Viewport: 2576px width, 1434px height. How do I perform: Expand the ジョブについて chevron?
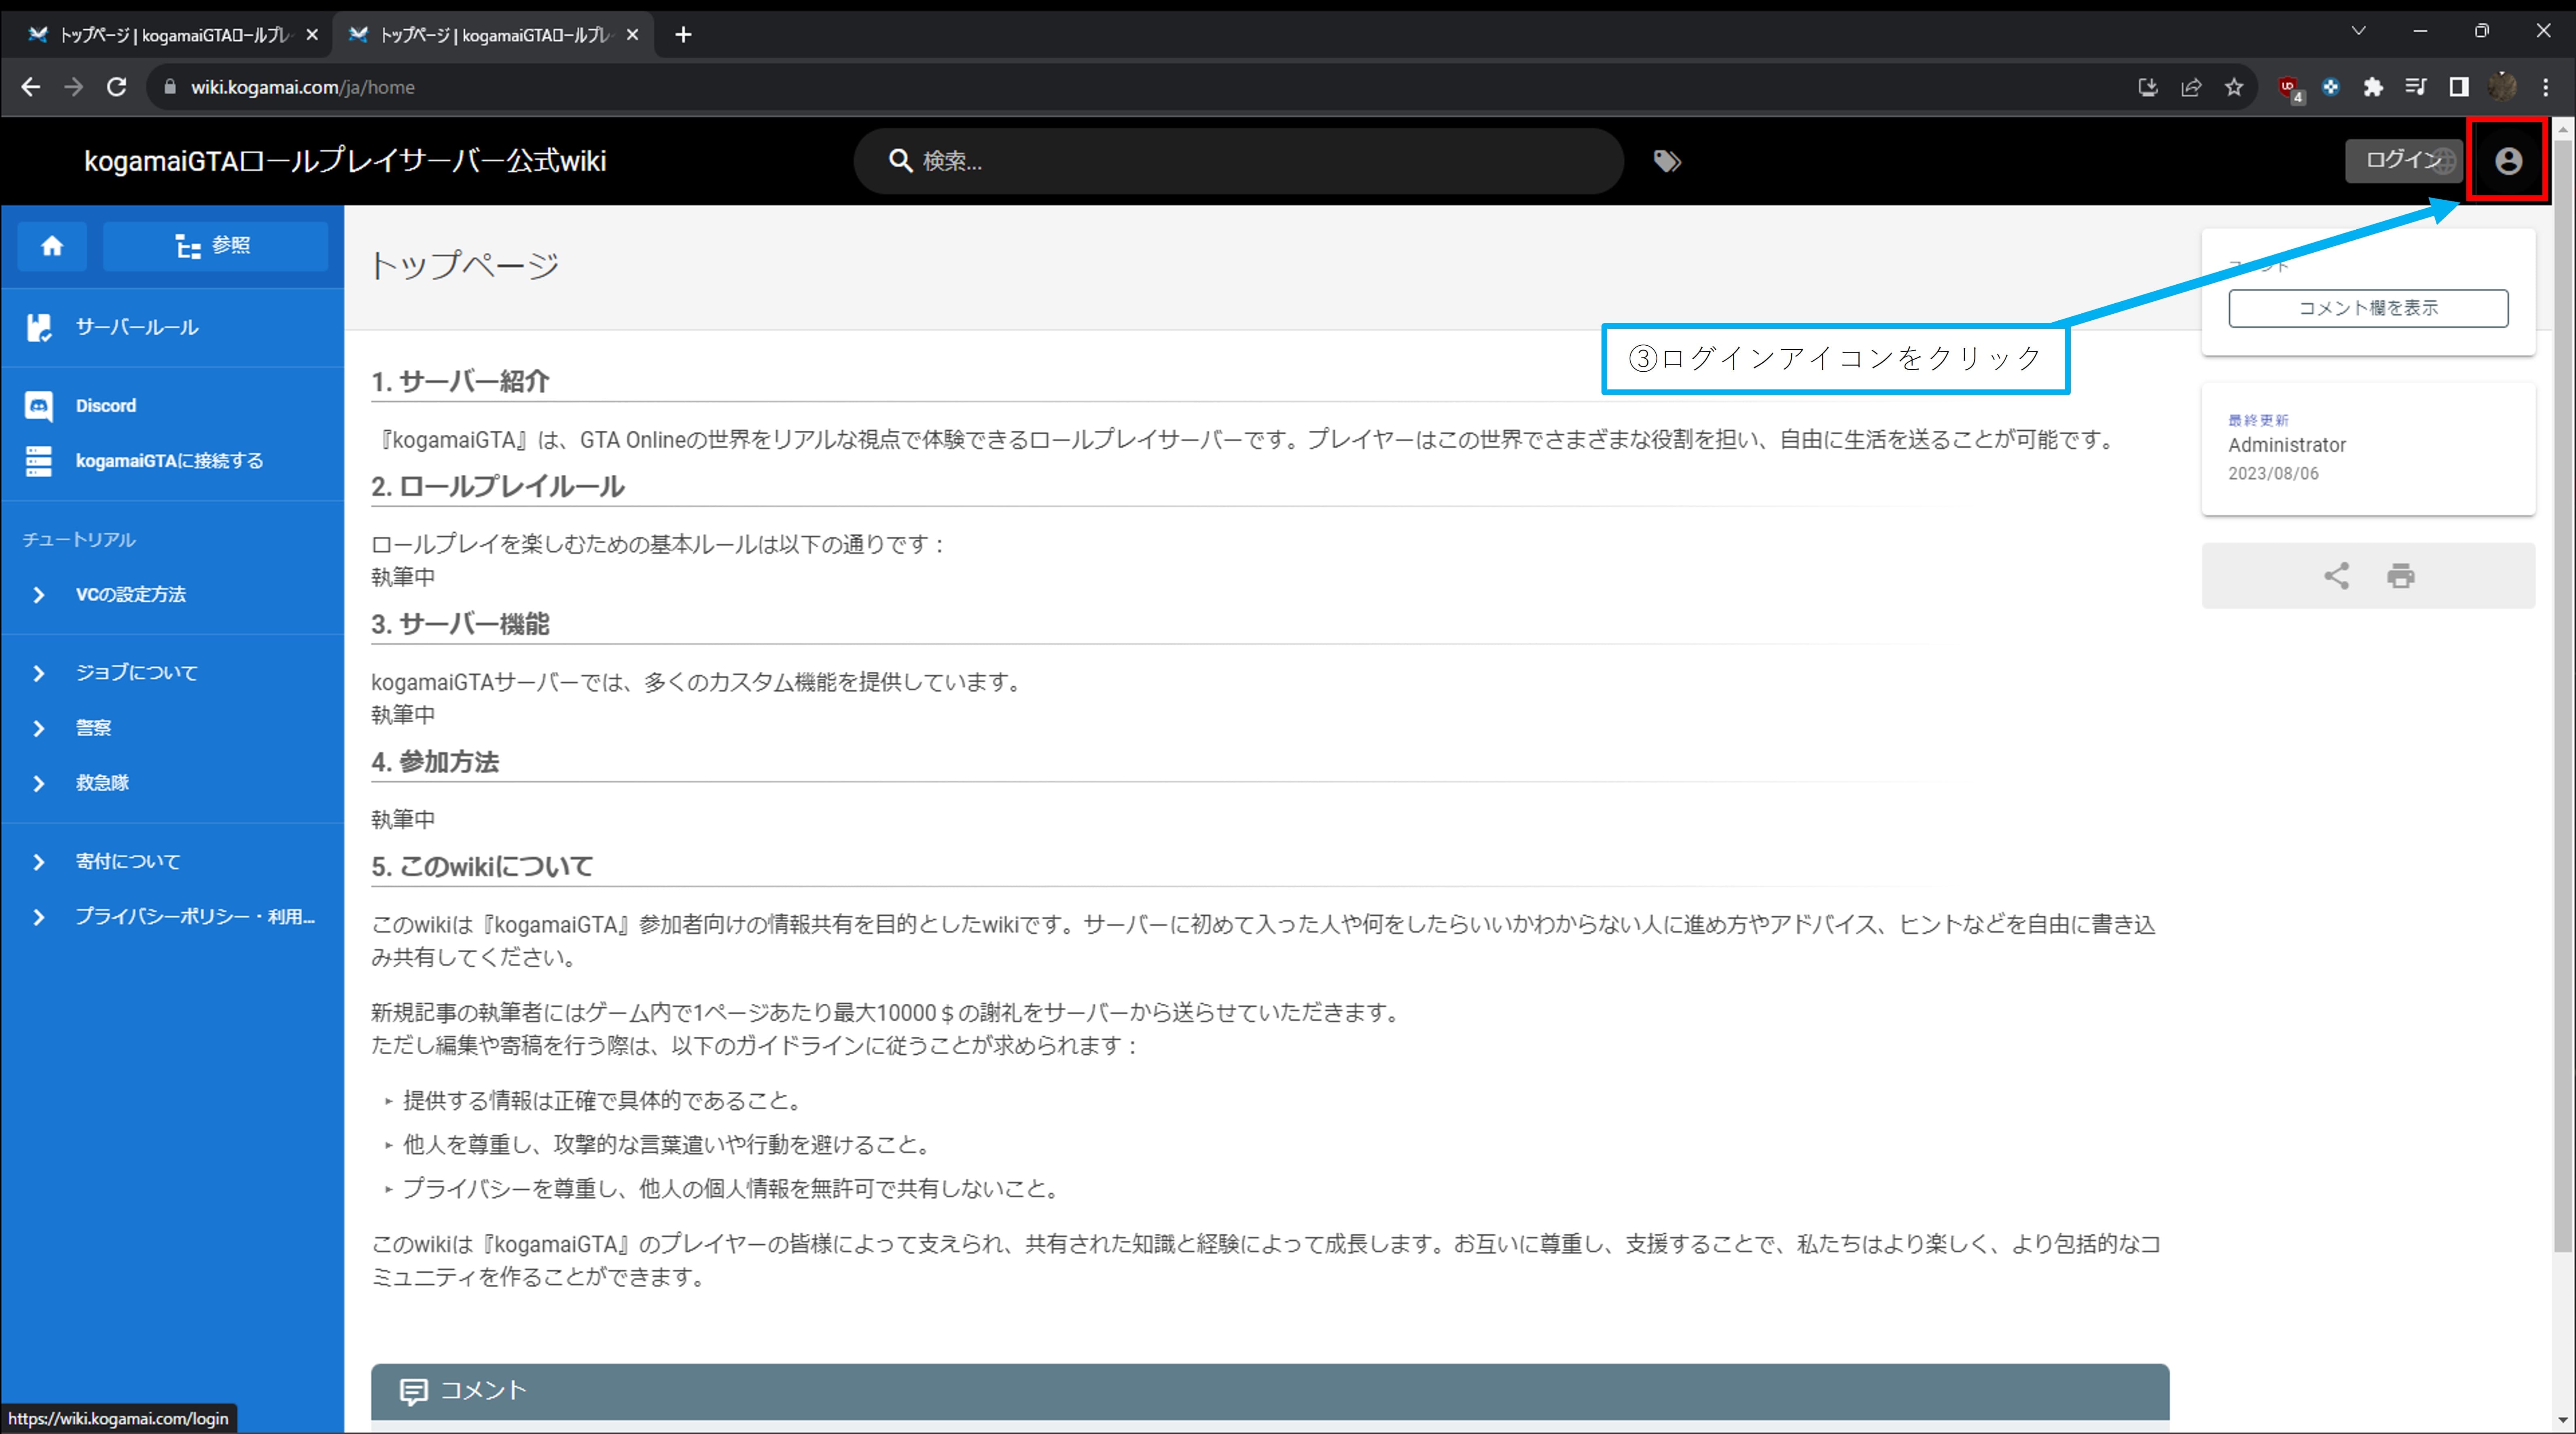point(38,673)
